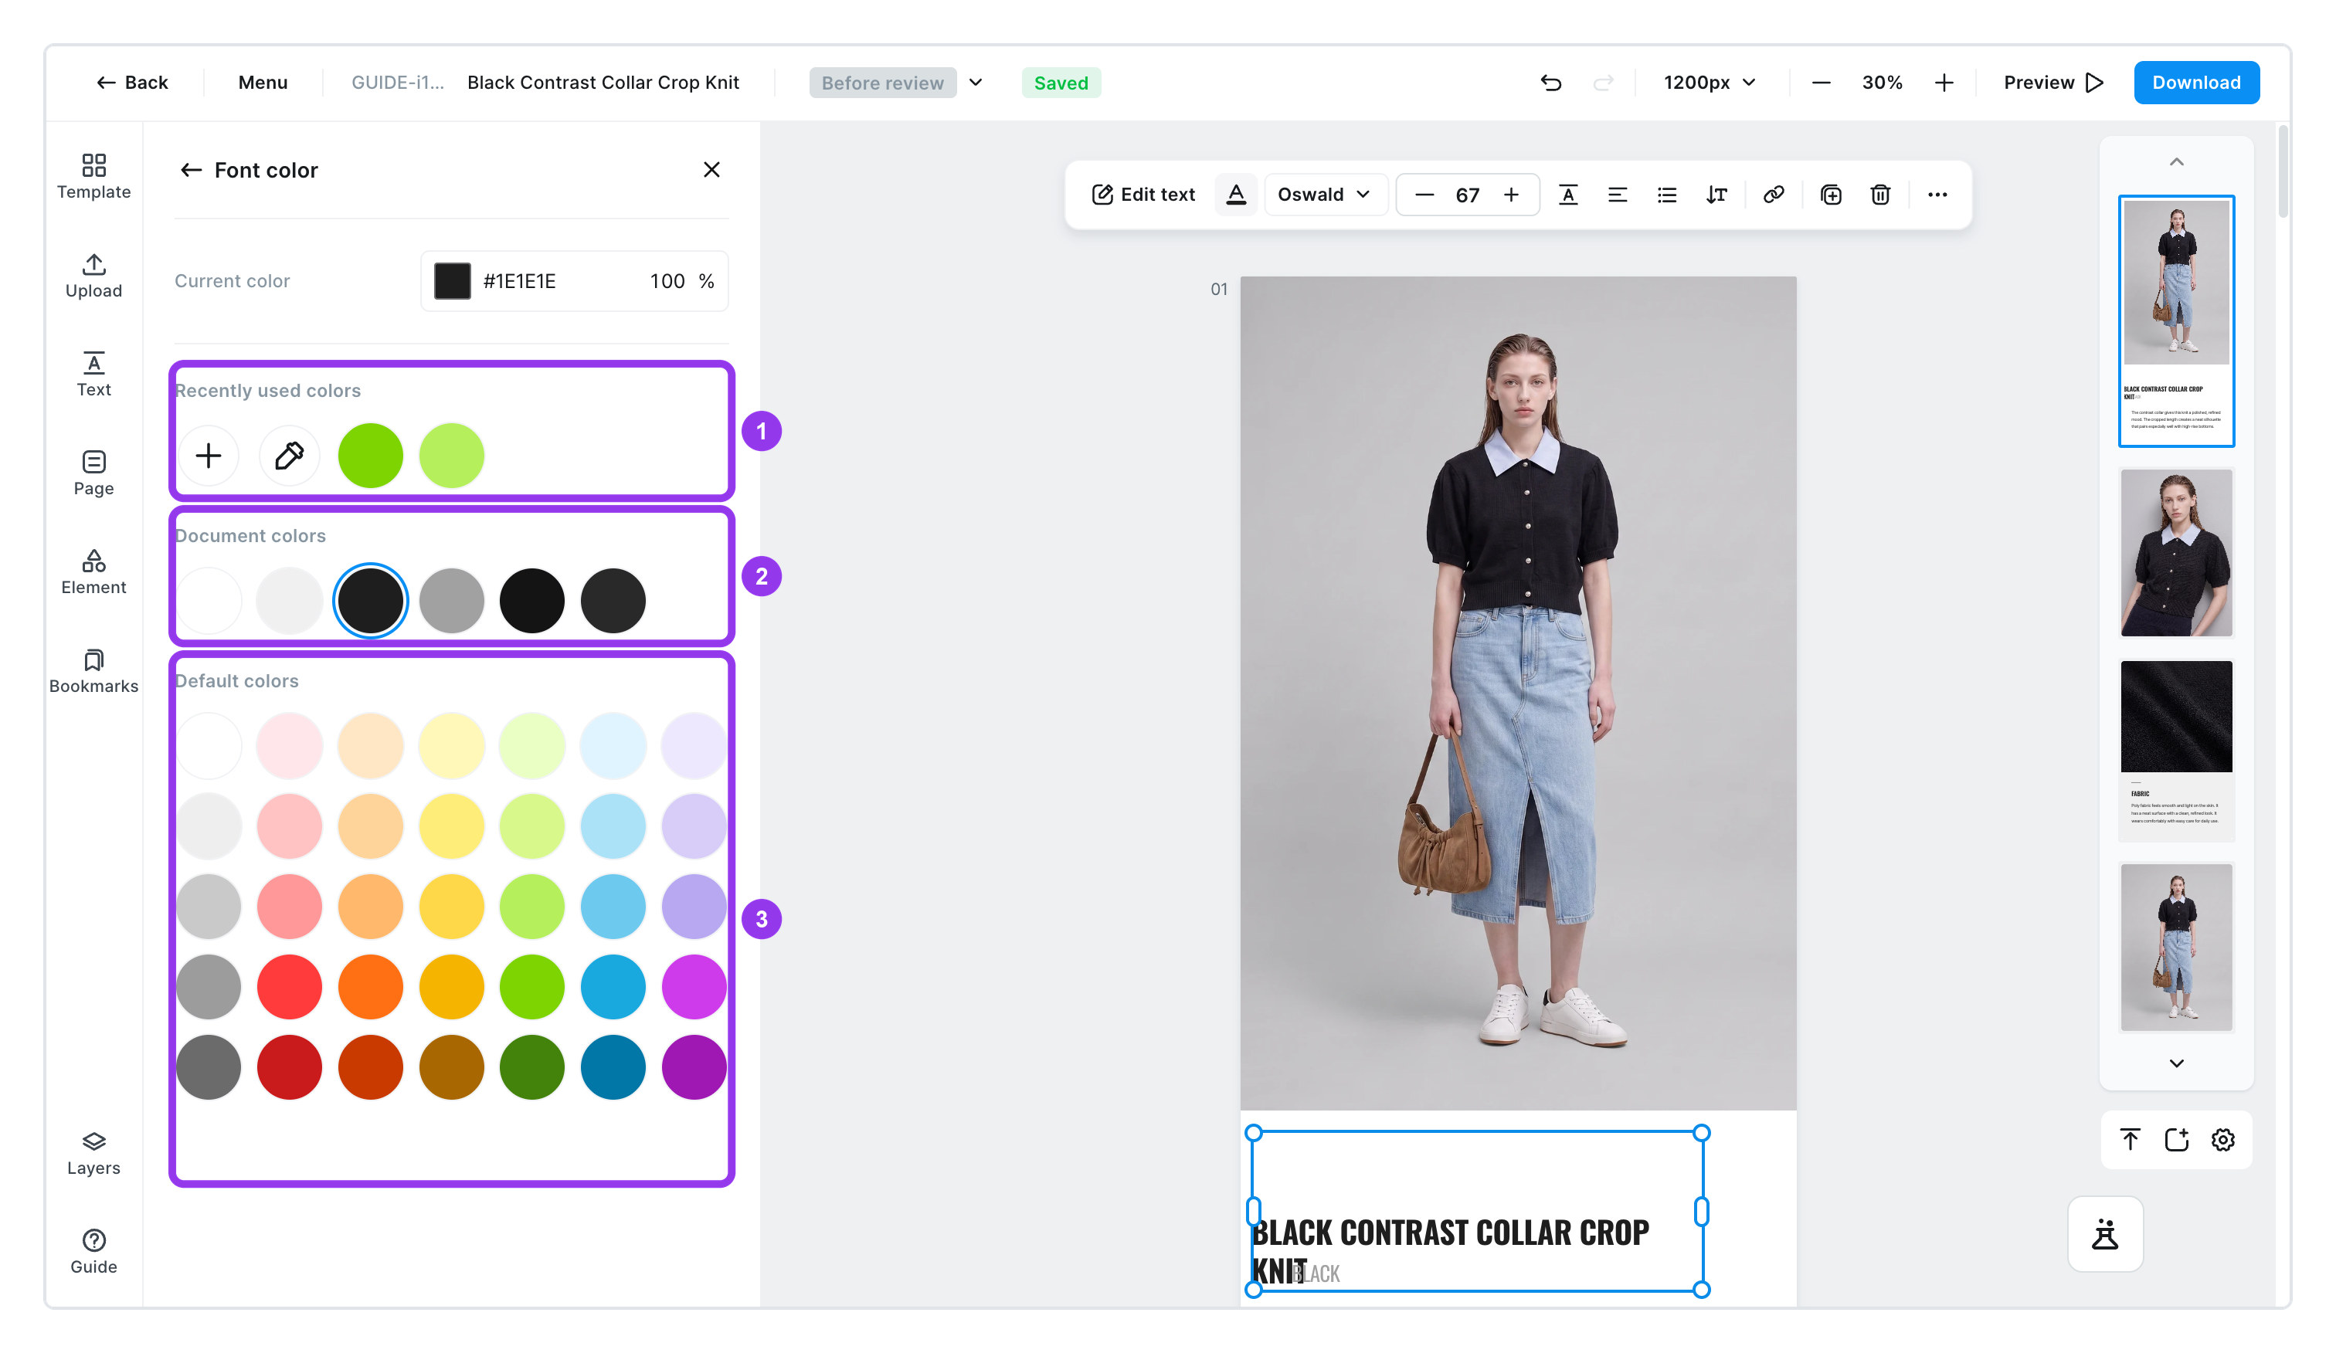Open the Element sidebar panel
Viewport: 2336px width, 1353px height.
[93, 571]
